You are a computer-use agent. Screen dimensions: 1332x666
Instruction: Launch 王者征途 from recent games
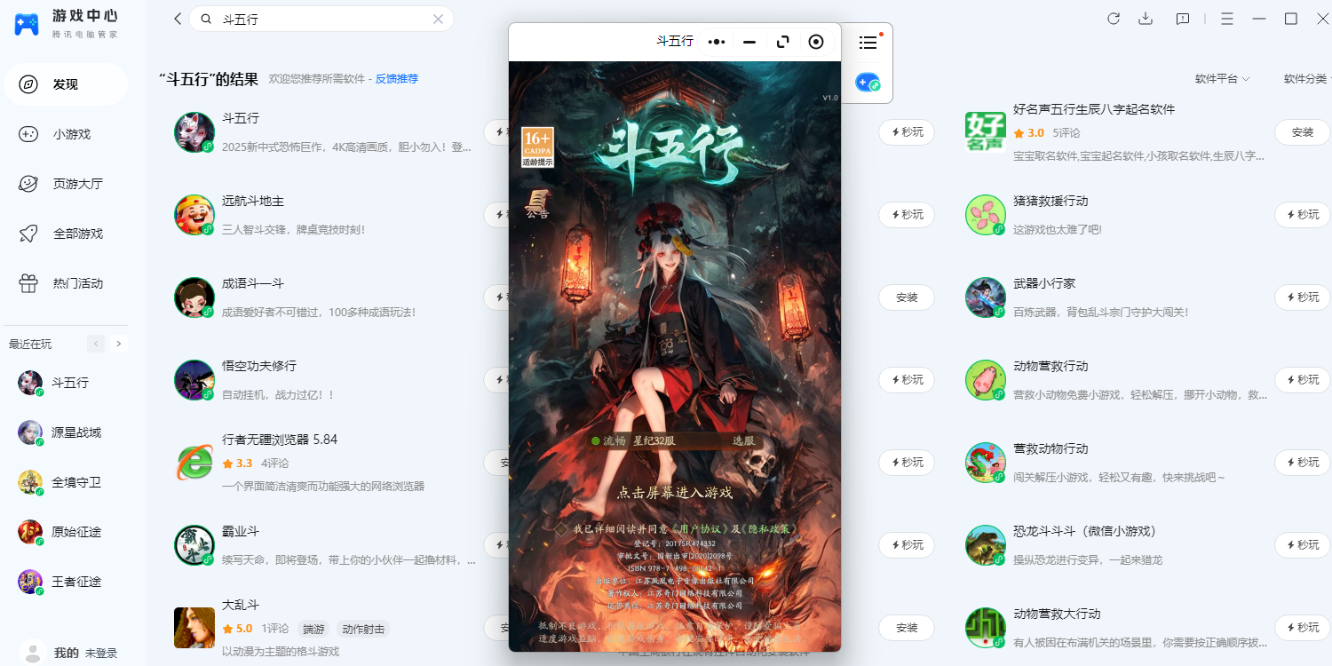pos(66,582)
